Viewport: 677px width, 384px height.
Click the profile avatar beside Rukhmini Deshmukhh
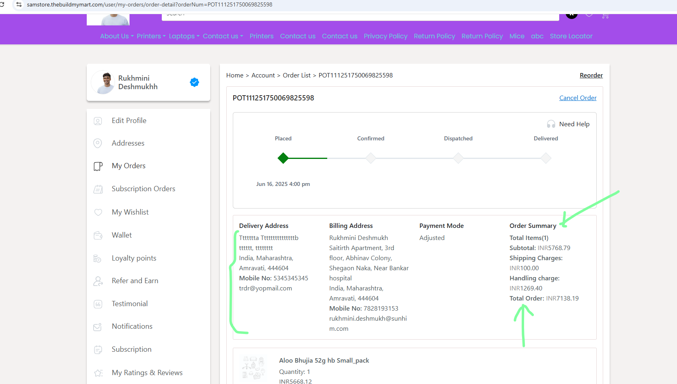coord(104,82)
